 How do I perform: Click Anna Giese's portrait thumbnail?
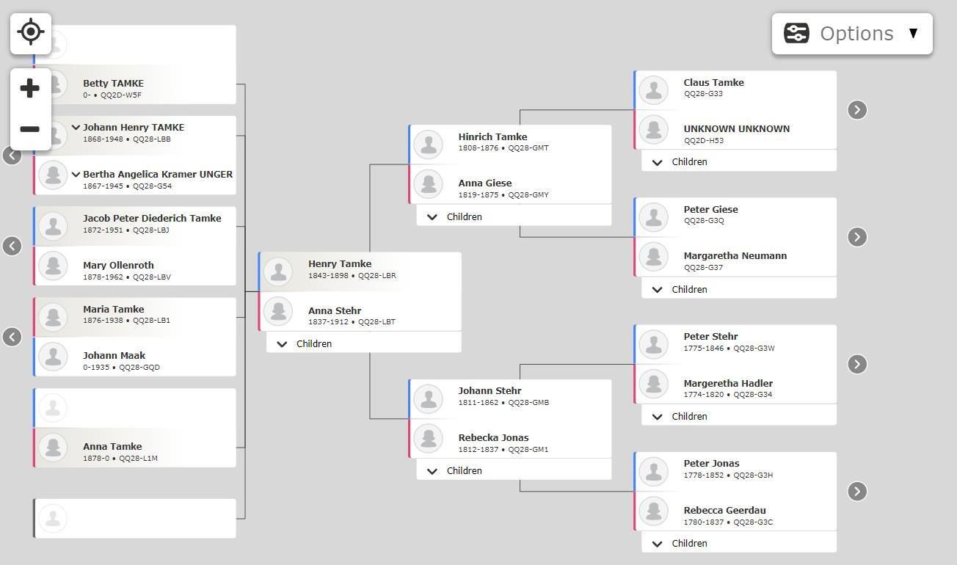click(428, 184)
